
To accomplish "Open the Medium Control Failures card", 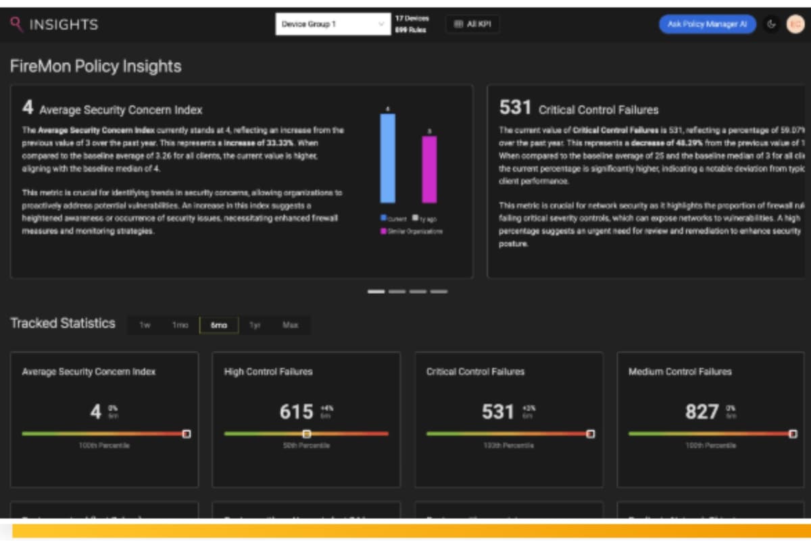I will [x=711, y=419].
